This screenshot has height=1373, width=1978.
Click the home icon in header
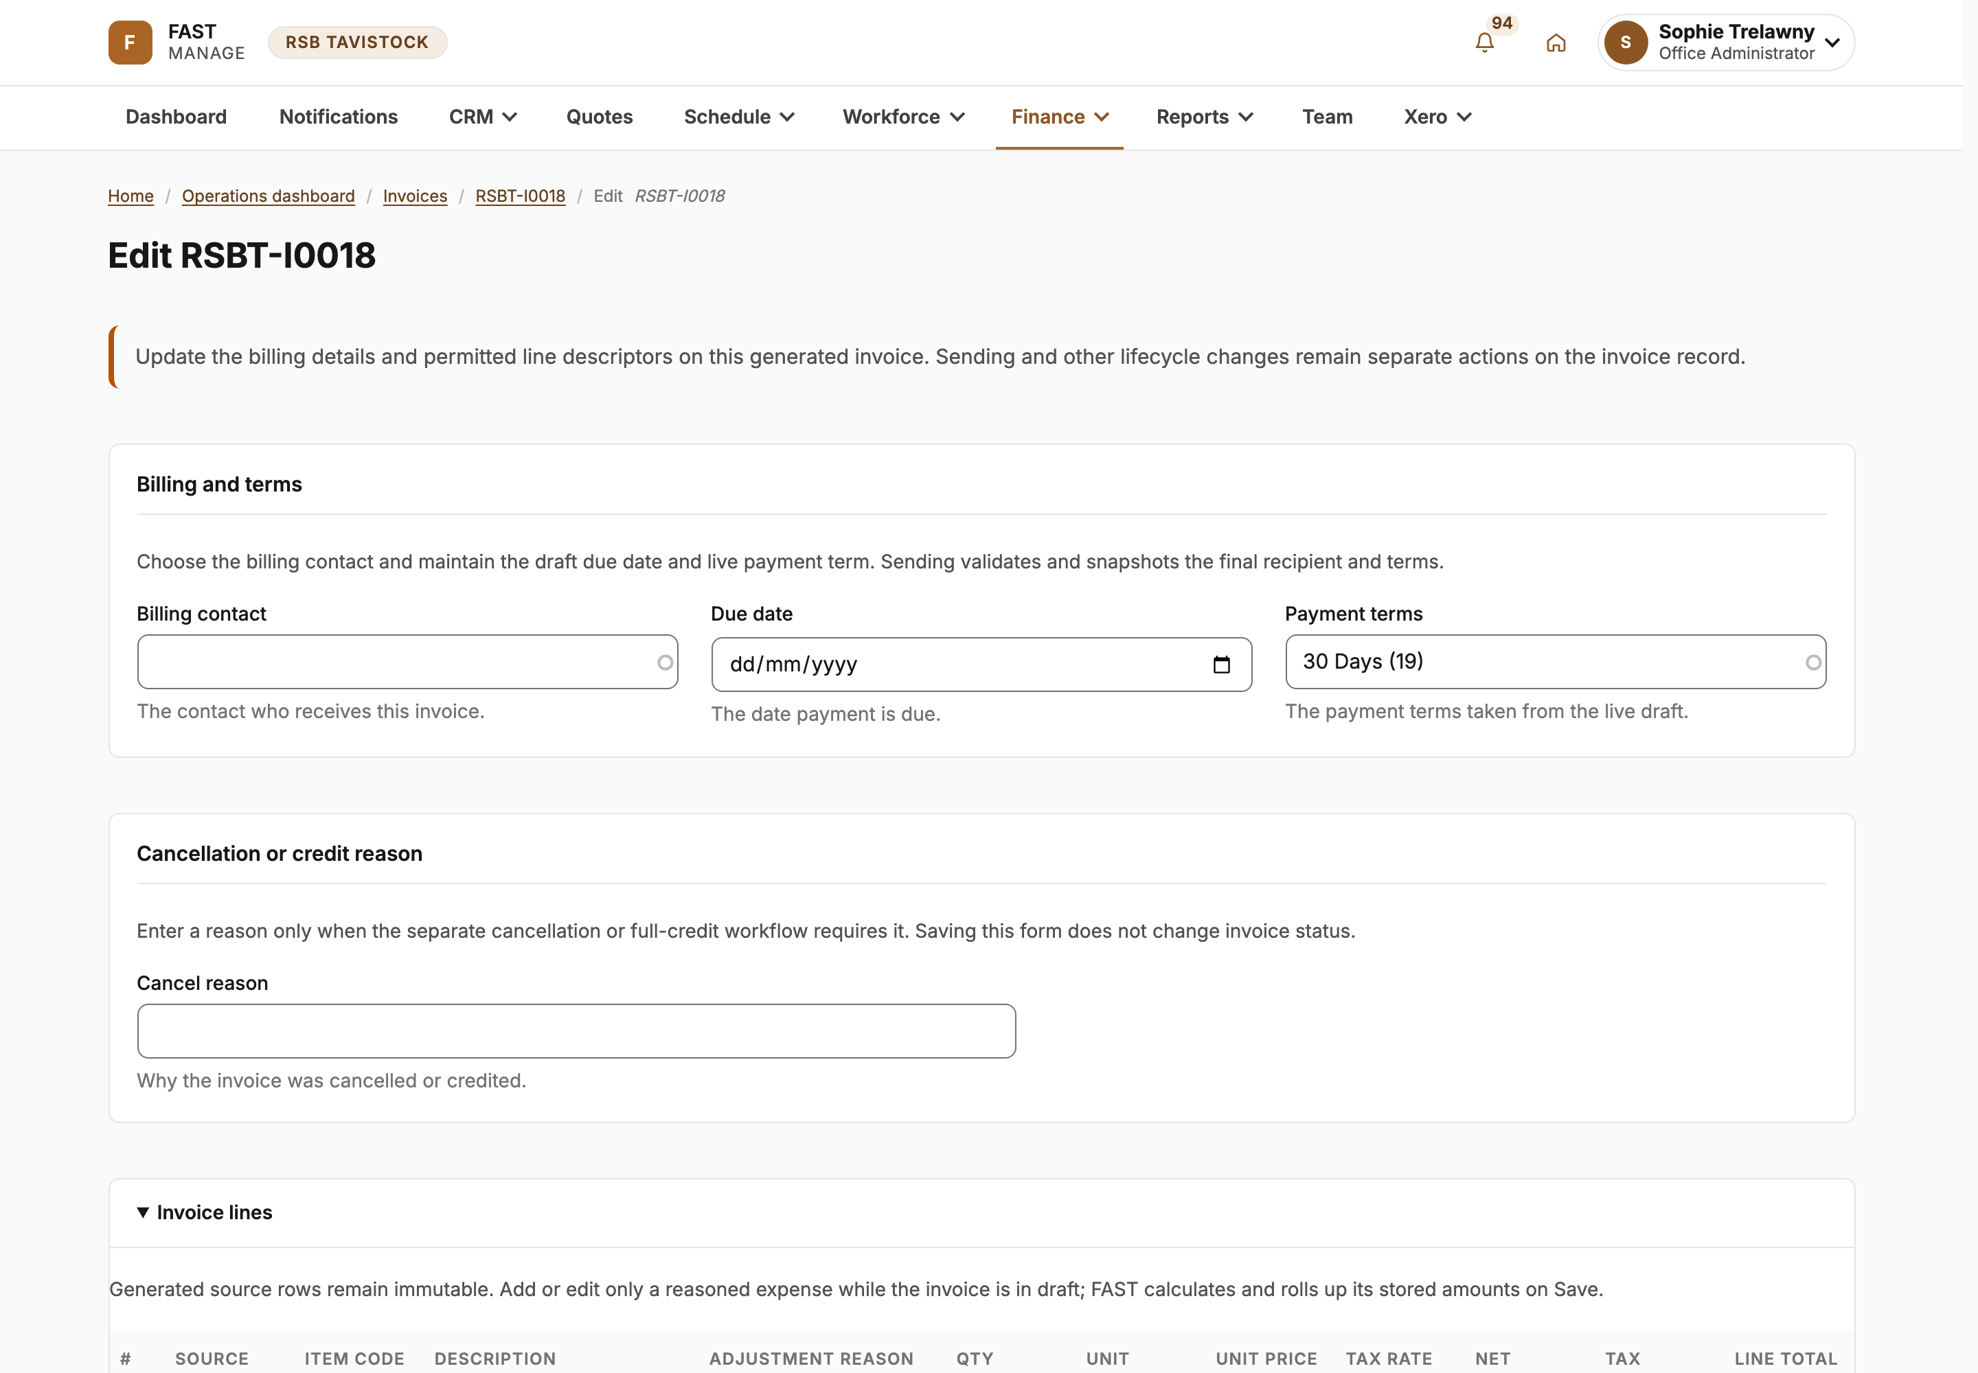(x=1556, y=42)
